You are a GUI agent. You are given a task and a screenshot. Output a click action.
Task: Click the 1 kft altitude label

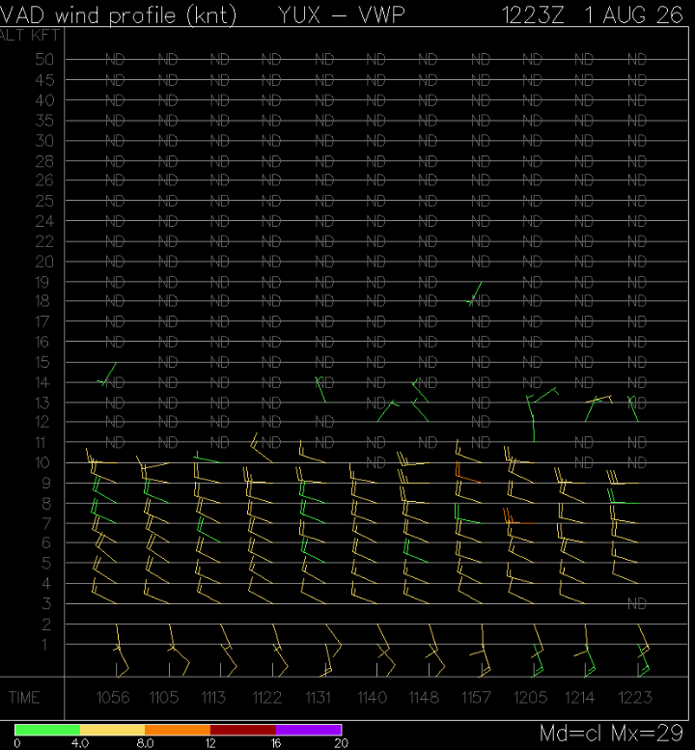[44, 645]
